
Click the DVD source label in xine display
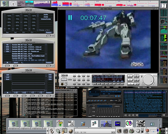[x=122, y=81]
